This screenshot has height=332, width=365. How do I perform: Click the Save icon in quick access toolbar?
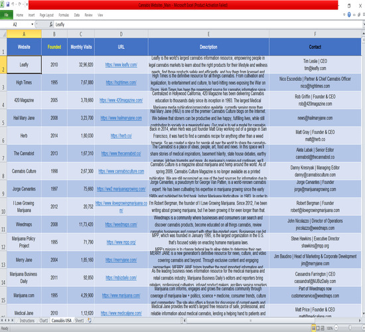(x=8, y=5)
